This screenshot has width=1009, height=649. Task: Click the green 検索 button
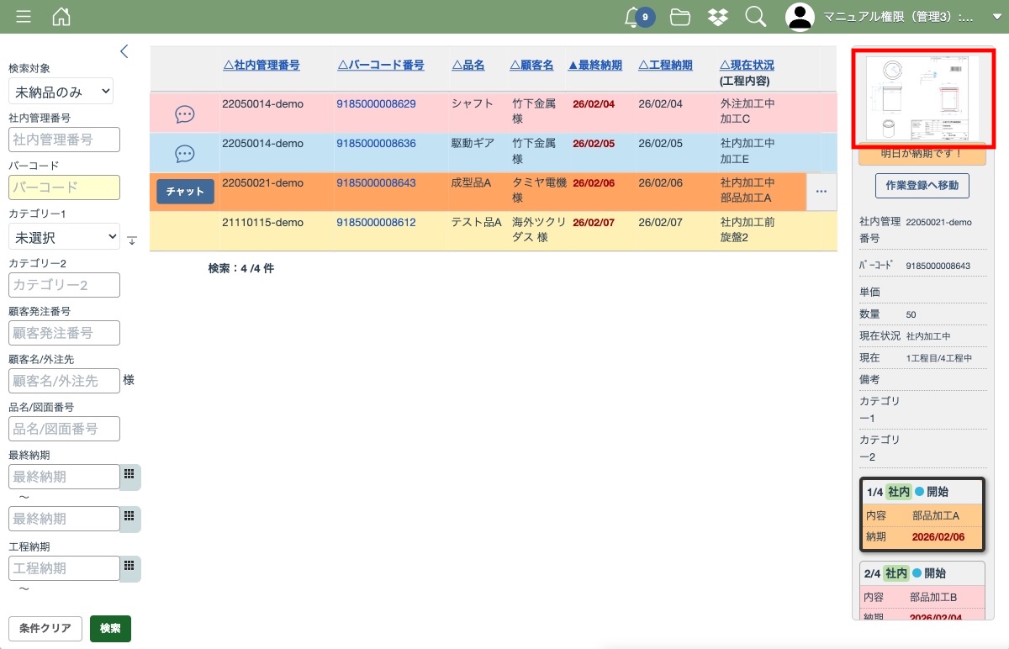point(110,629)
